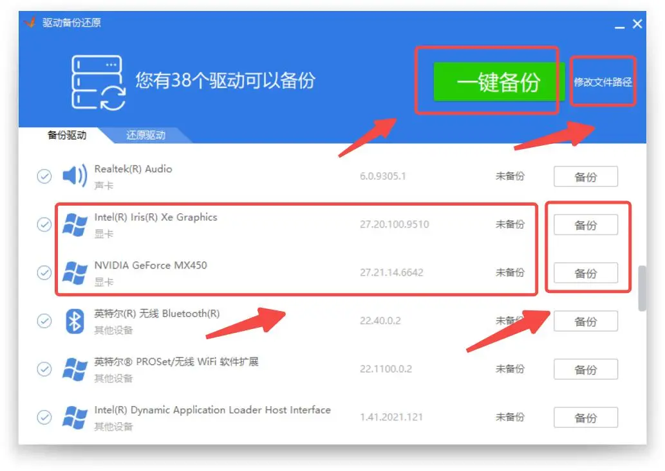Click the PROSet WiFi extension Windows icon

pos(75,369)
